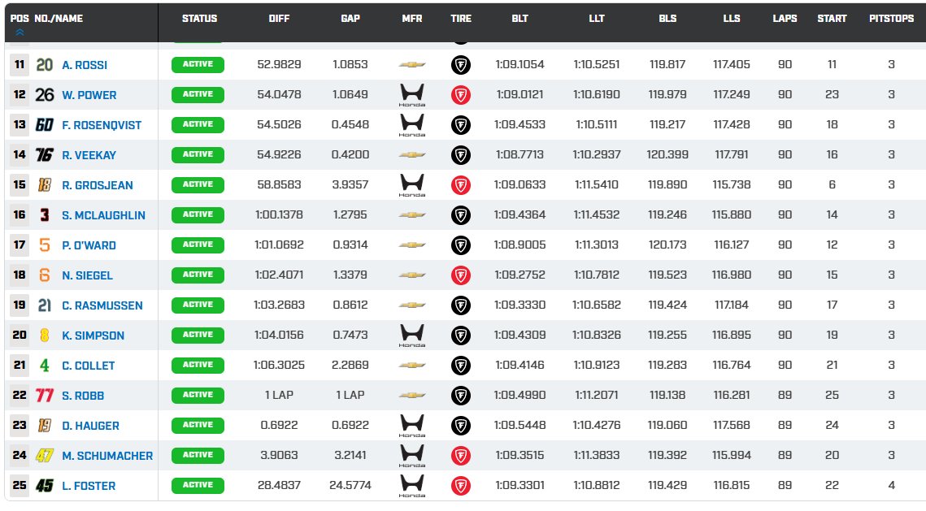This screenshot has width=926, height=511.
Task: Sort by the BLT column header
Action: click(520, 19)
